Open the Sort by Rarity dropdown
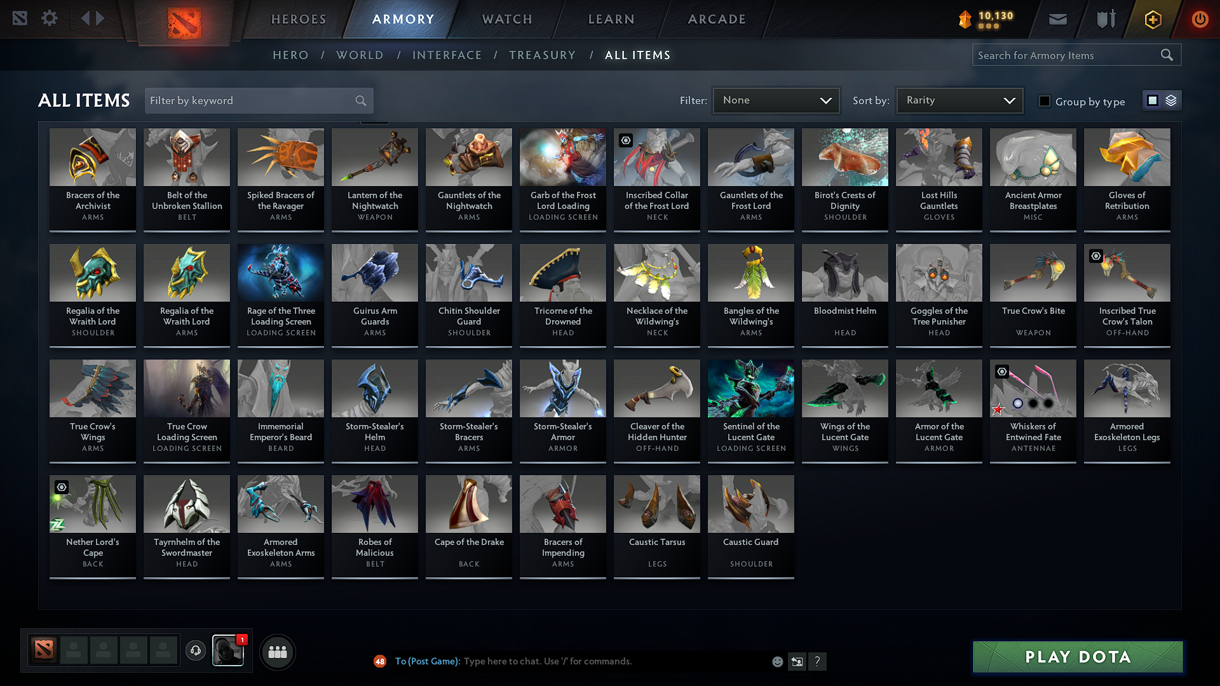This screenshot has height=686, width=1220. point(959,100)
